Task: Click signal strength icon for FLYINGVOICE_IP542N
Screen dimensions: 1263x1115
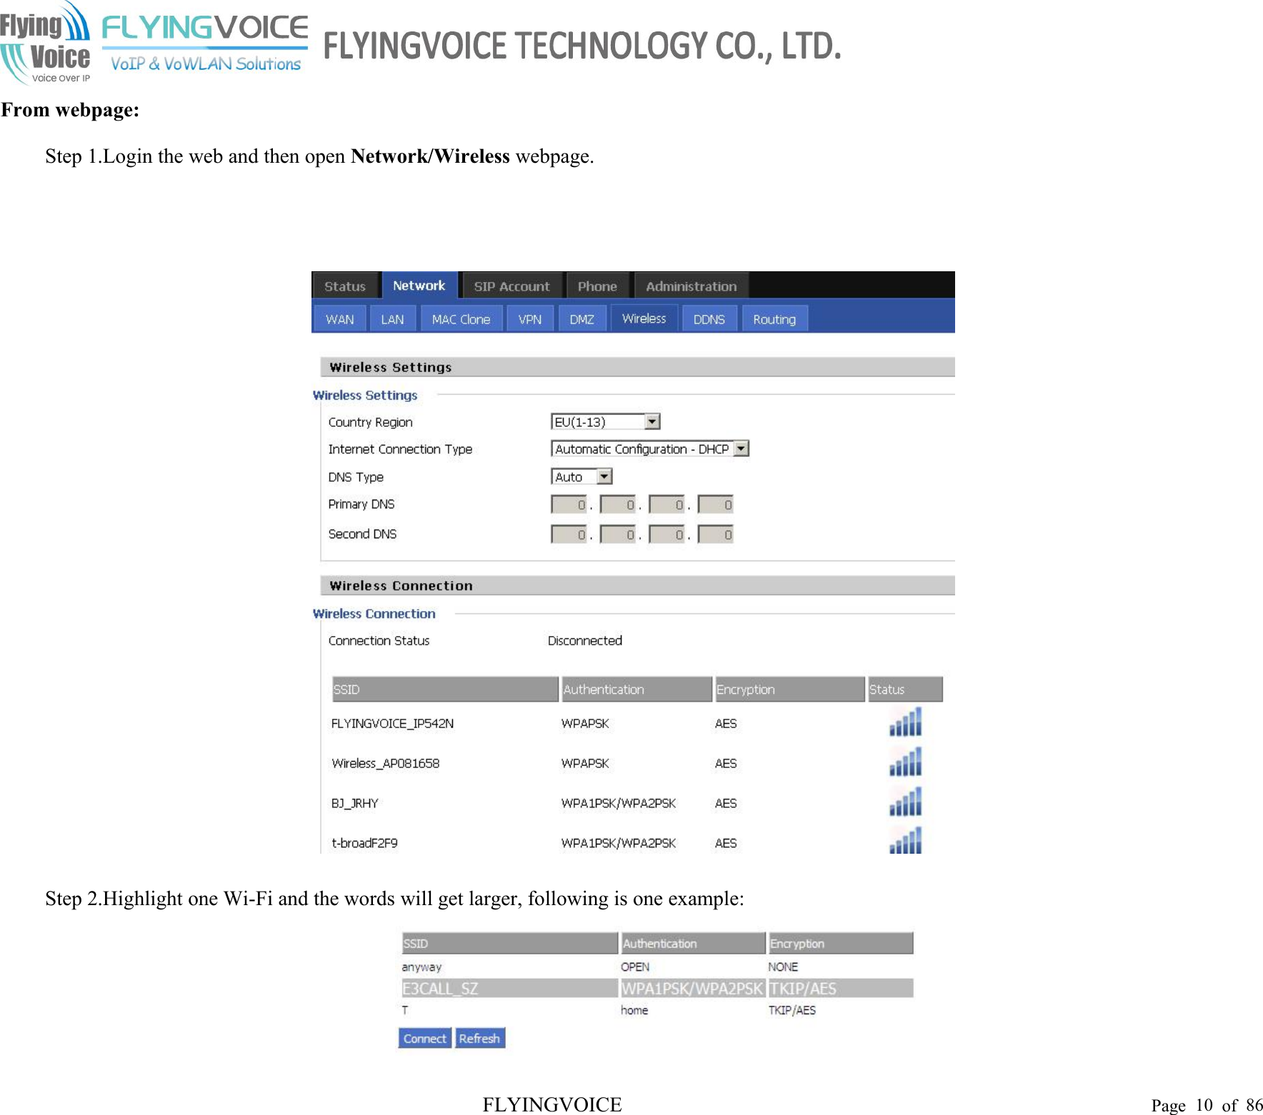Action: (905, 722)
